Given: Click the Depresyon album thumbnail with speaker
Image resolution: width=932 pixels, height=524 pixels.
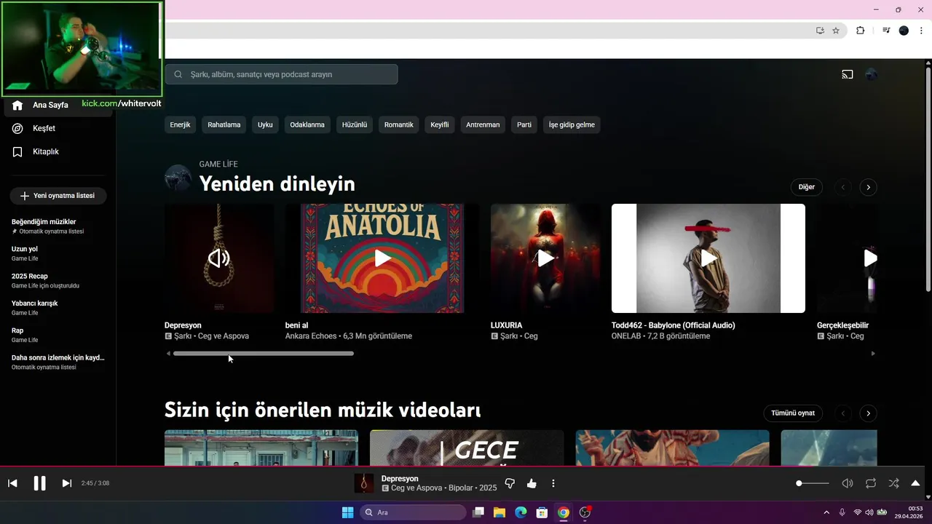Looking at the screenshot, I should click(219, 258).
